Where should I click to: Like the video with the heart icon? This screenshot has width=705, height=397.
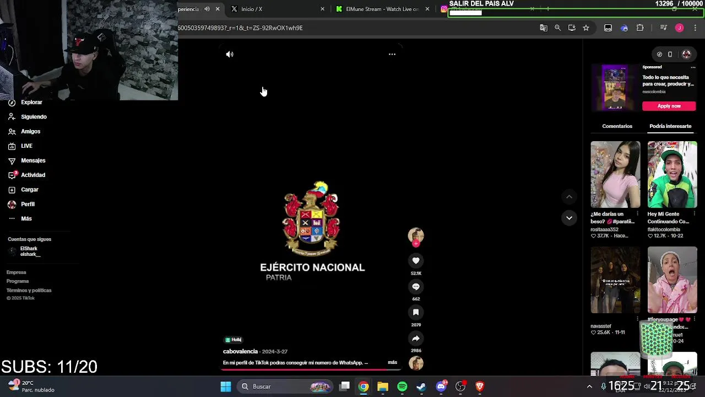416,260
